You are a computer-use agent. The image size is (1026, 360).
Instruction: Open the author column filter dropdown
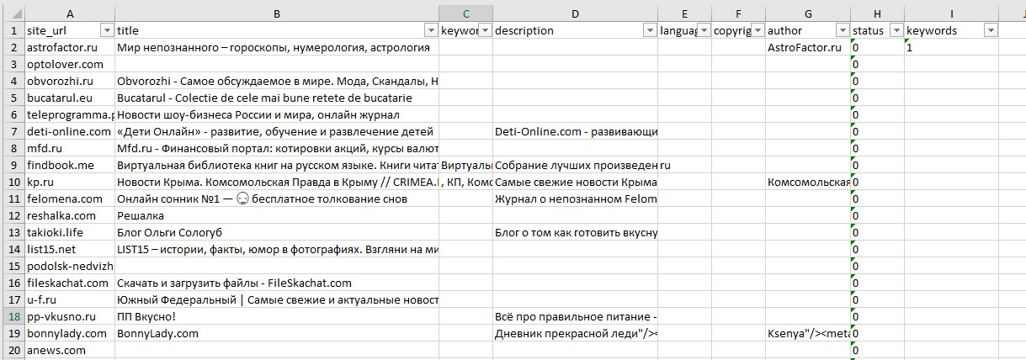pos(842,30)
